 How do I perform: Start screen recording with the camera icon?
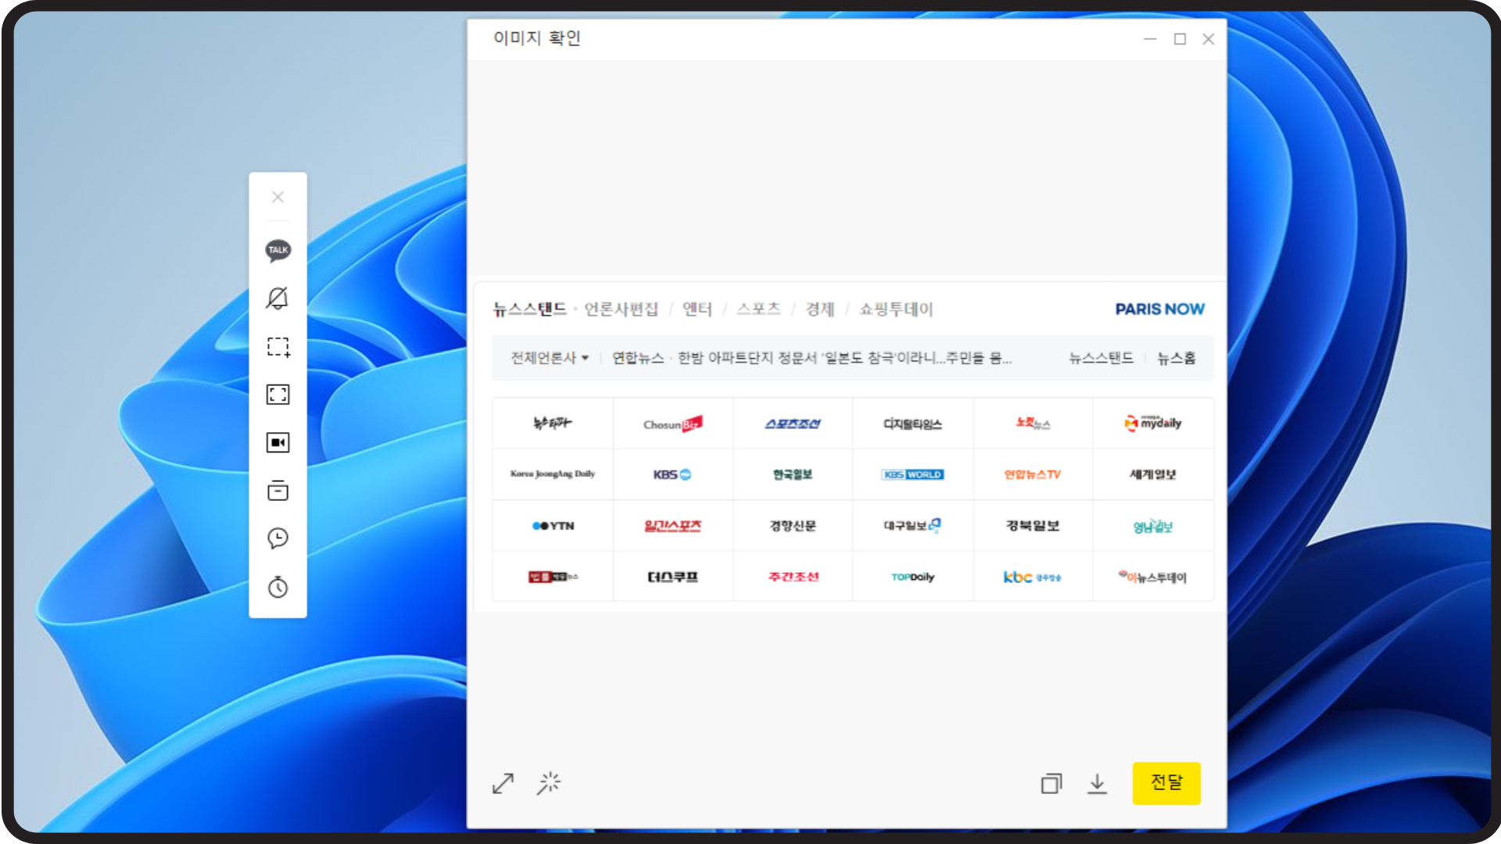click(x=278, y=442)
